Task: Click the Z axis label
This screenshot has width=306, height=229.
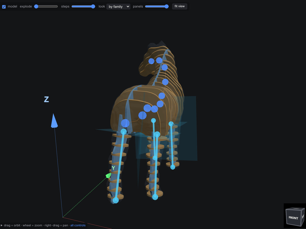Action: pyautogui.click(x=46, y=99)
